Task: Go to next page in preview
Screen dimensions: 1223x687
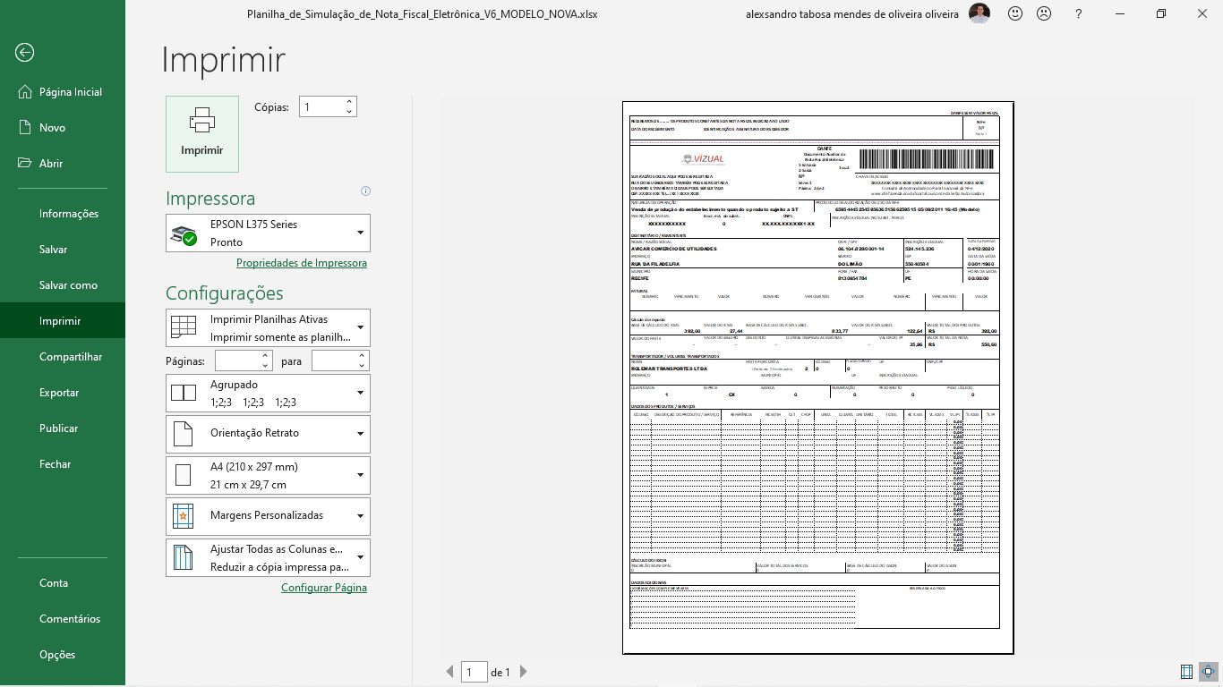Action: click(524, 672)
